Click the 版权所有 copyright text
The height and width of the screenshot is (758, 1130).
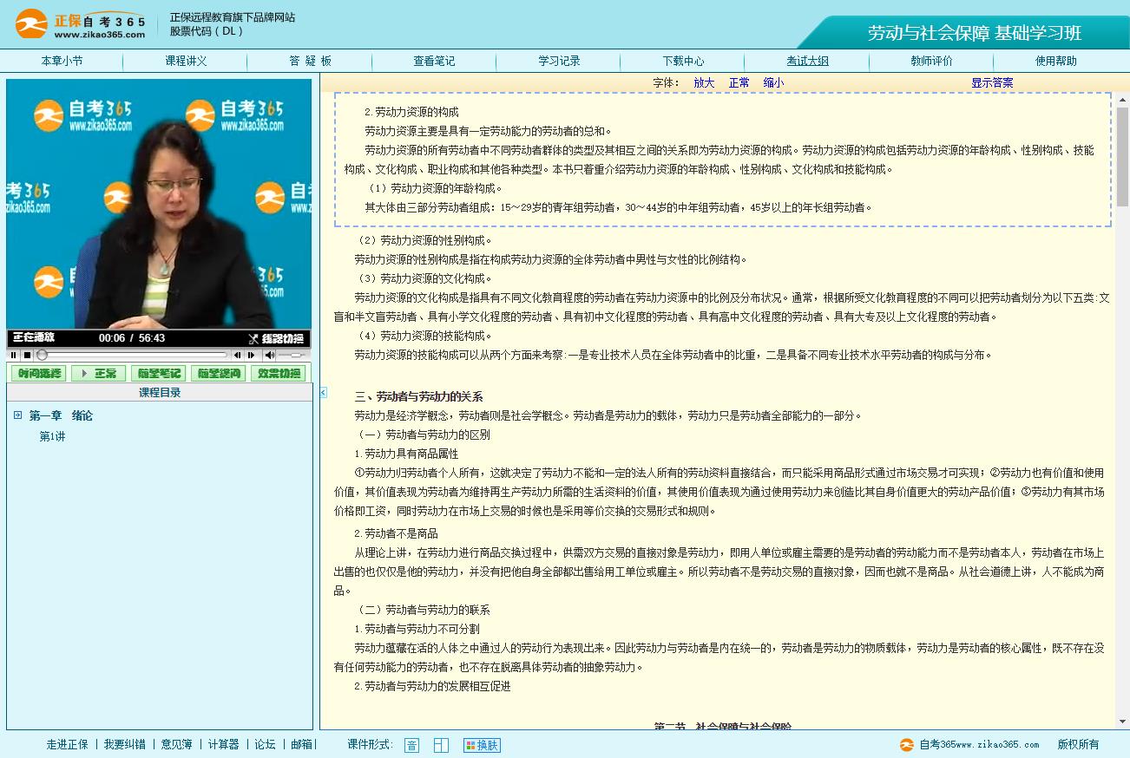[x=1078, y=744]
